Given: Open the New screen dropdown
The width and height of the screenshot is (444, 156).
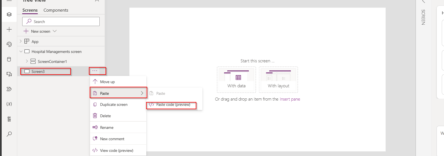Looking at the screenshot, I should 55,31.
